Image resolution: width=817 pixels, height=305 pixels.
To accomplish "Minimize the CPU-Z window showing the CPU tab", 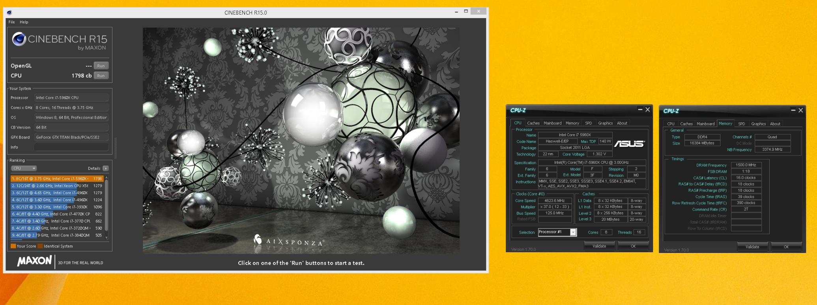I will pyautogui.click(x=640, y=110).
